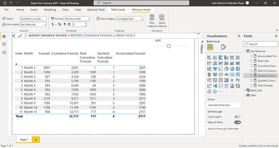This screenshot has width=279, height=148.
Task: Apply thousands separator comma format
Action: pos(65,24)
